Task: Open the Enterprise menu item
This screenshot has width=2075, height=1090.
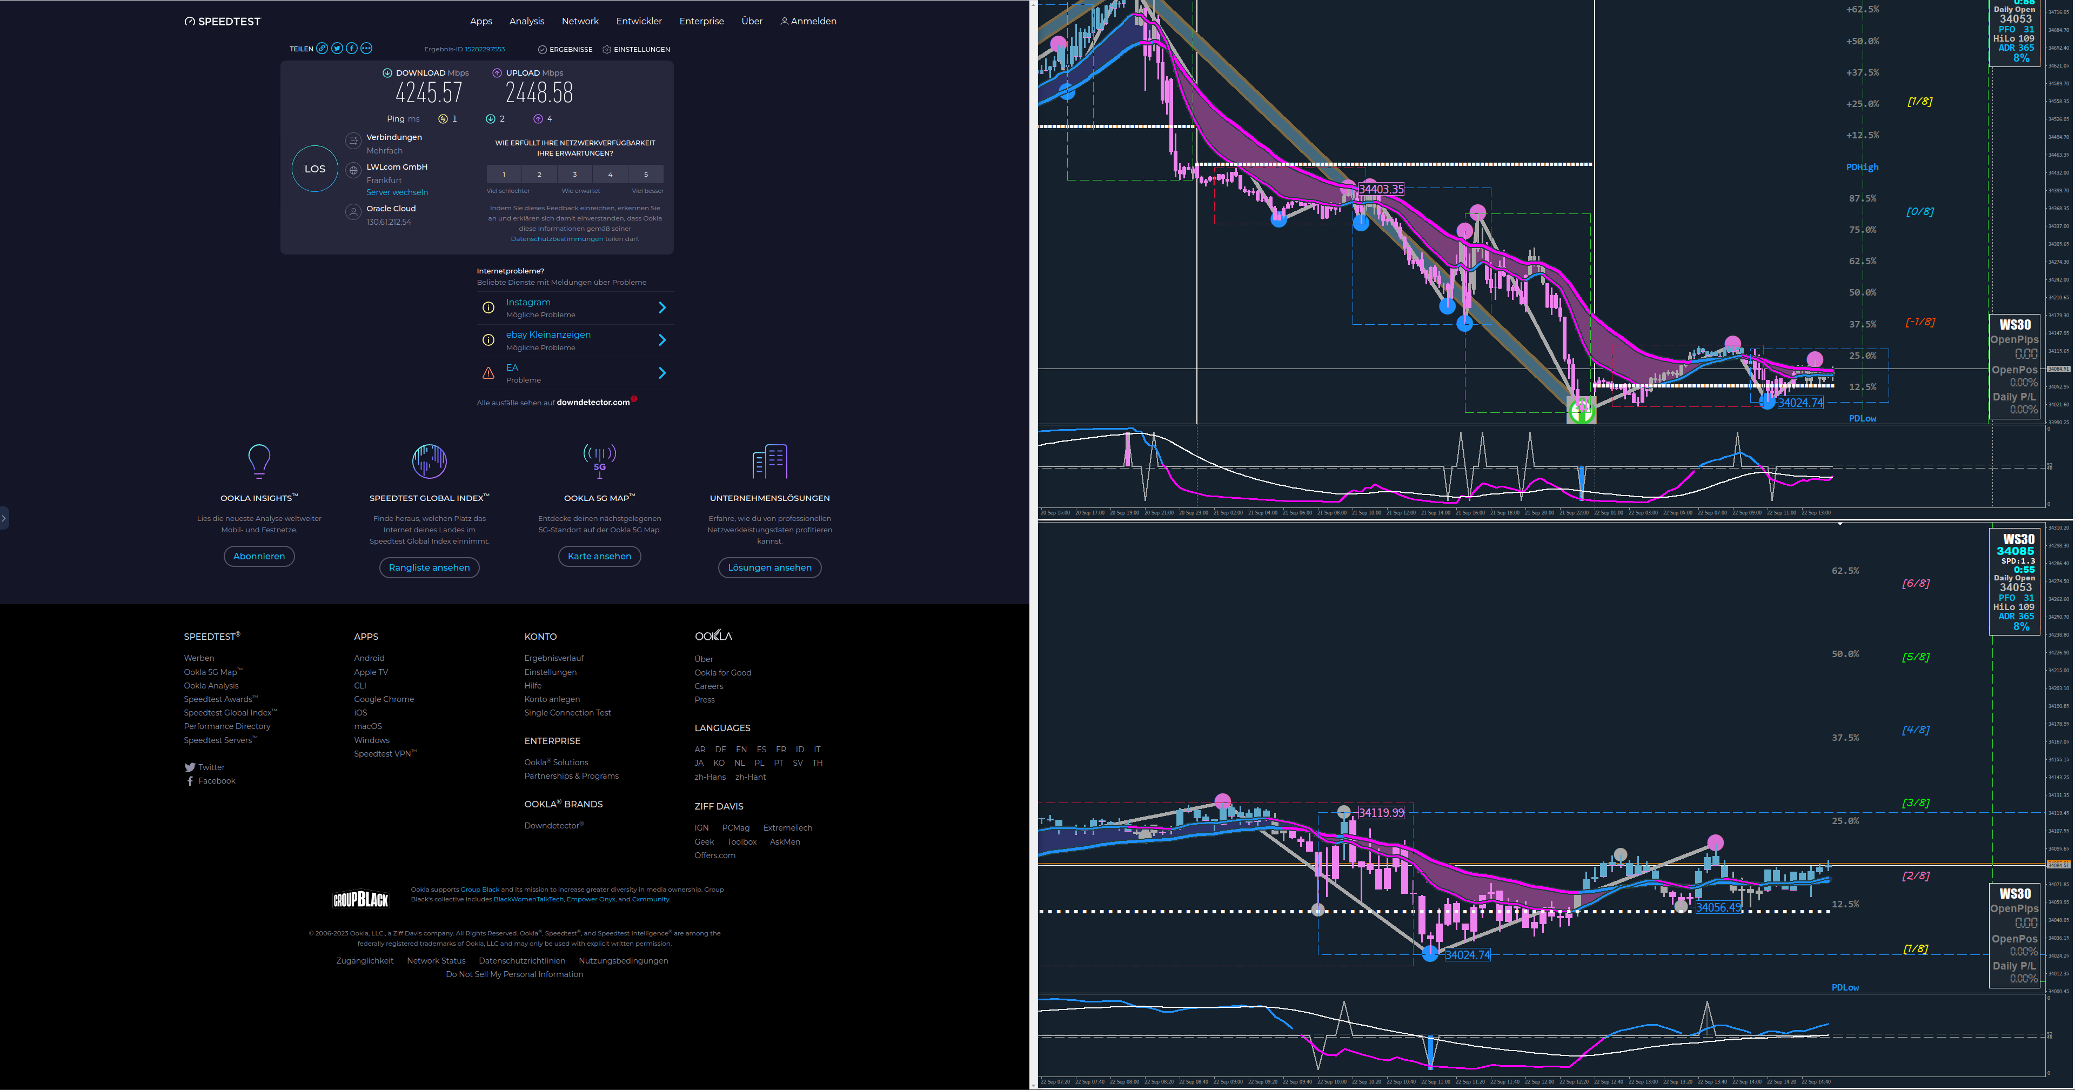Action: (x=701, y=21)
